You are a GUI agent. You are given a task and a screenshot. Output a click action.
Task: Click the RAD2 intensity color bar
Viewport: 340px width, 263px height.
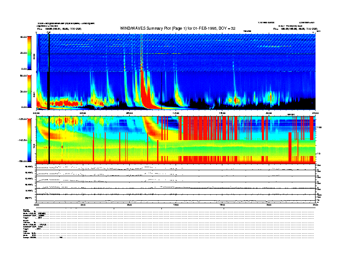[x=29, y=53]
